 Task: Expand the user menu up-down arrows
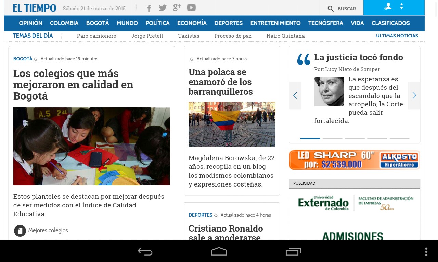pyautogui.click(x=401, y=6)
